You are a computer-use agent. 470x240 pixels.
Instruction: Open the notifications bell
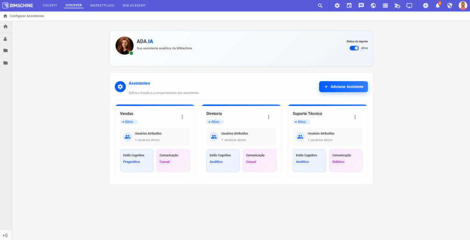click(437, 6)
